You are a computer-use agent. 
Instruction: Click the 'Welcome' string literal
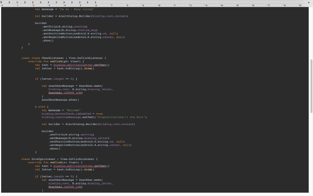coord(73,110)
